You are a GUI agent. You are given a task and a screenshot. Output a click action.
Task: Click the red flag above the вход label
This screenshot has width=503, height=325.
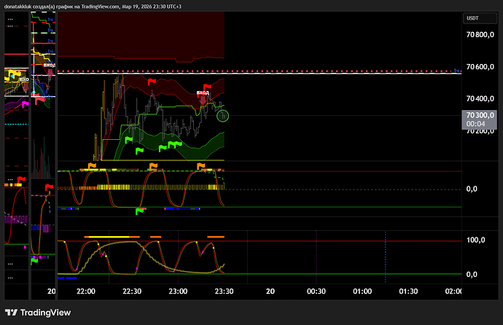coord(206,85)
